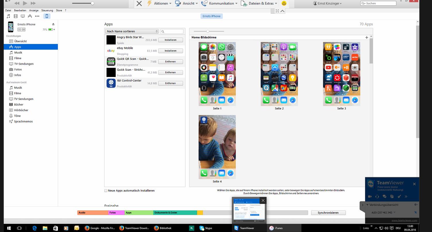Open the Music library icon
This screenshot has width=432, height=232.
(8, 16)
